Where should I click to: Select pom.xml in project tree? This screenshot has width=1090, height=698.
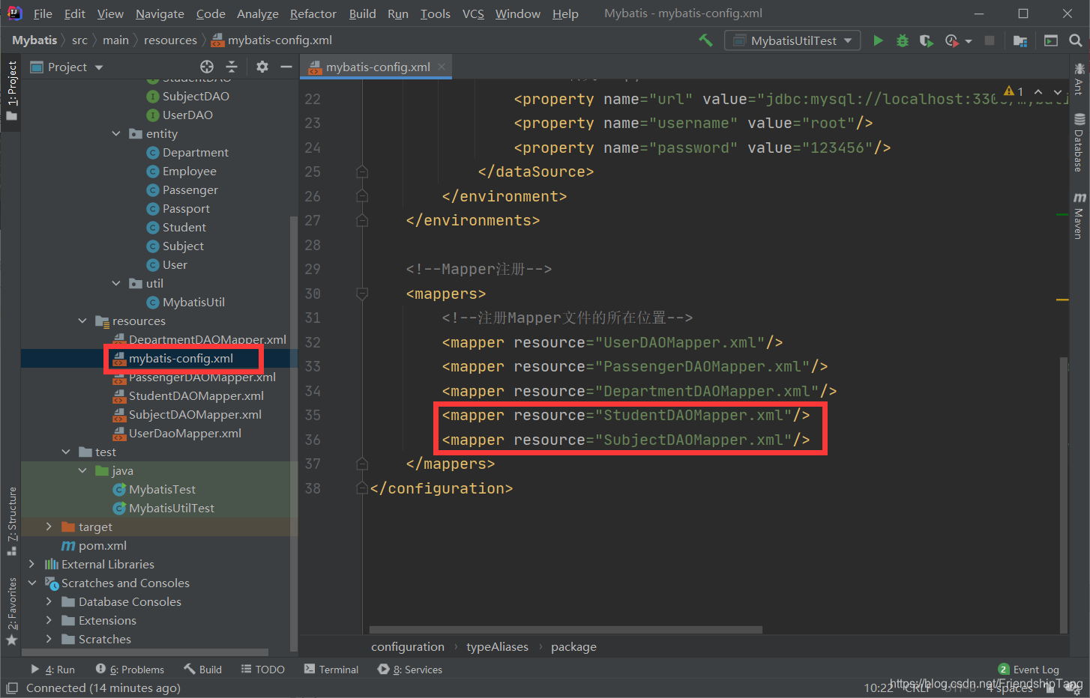103,545
